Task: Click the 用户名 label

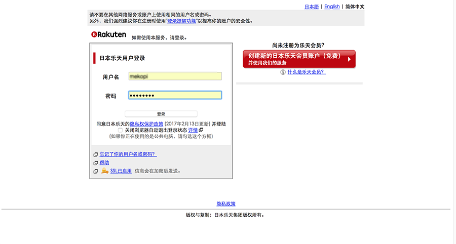Action: (x=110, y=77)
